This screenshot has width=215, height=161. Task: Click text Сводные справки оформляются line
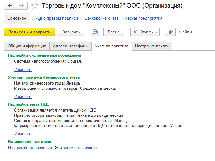[x=71, y=121]
